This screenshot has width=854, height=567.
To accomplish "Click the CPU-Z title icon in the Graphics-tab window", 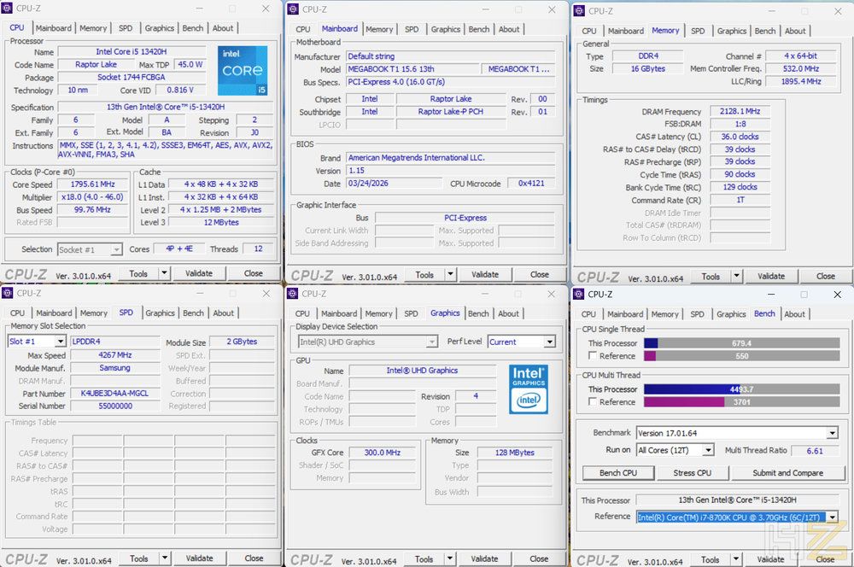I will (x=292, y=294).
